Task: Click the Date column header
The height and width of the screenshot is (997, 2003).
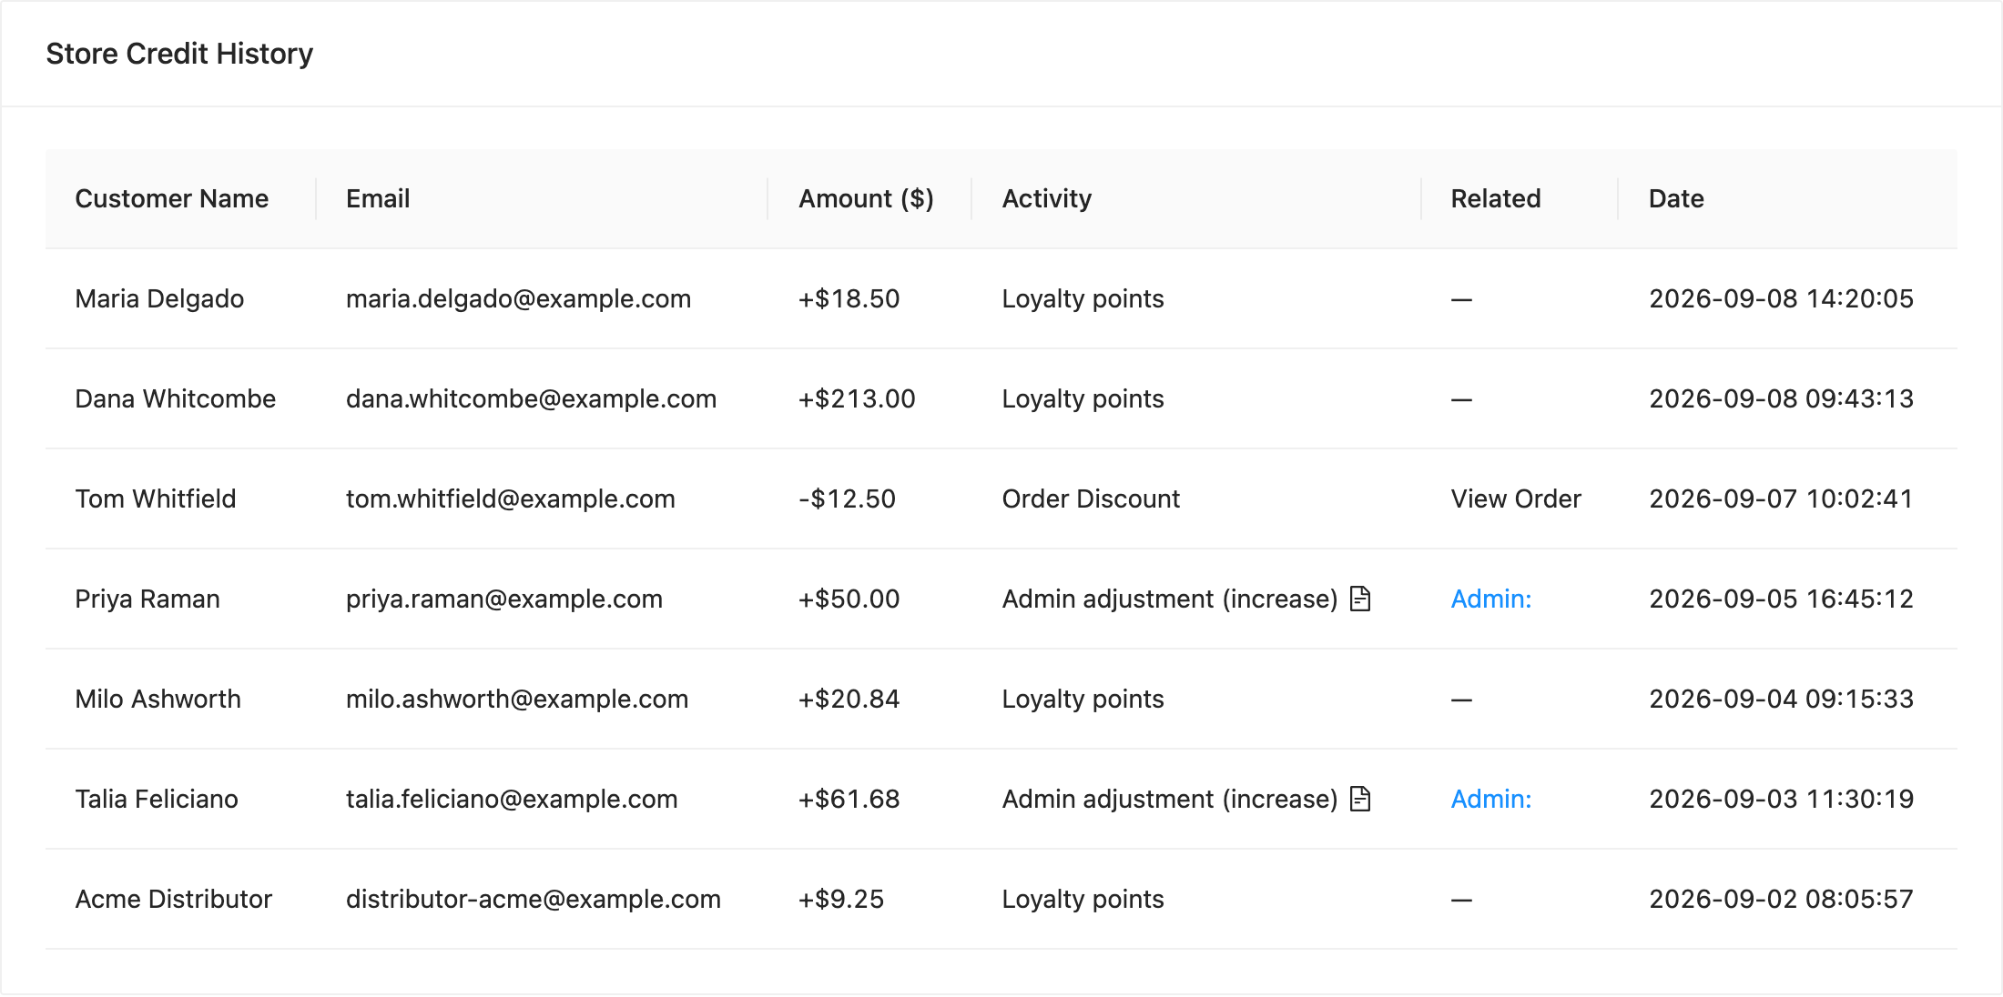Action: 1676,198
